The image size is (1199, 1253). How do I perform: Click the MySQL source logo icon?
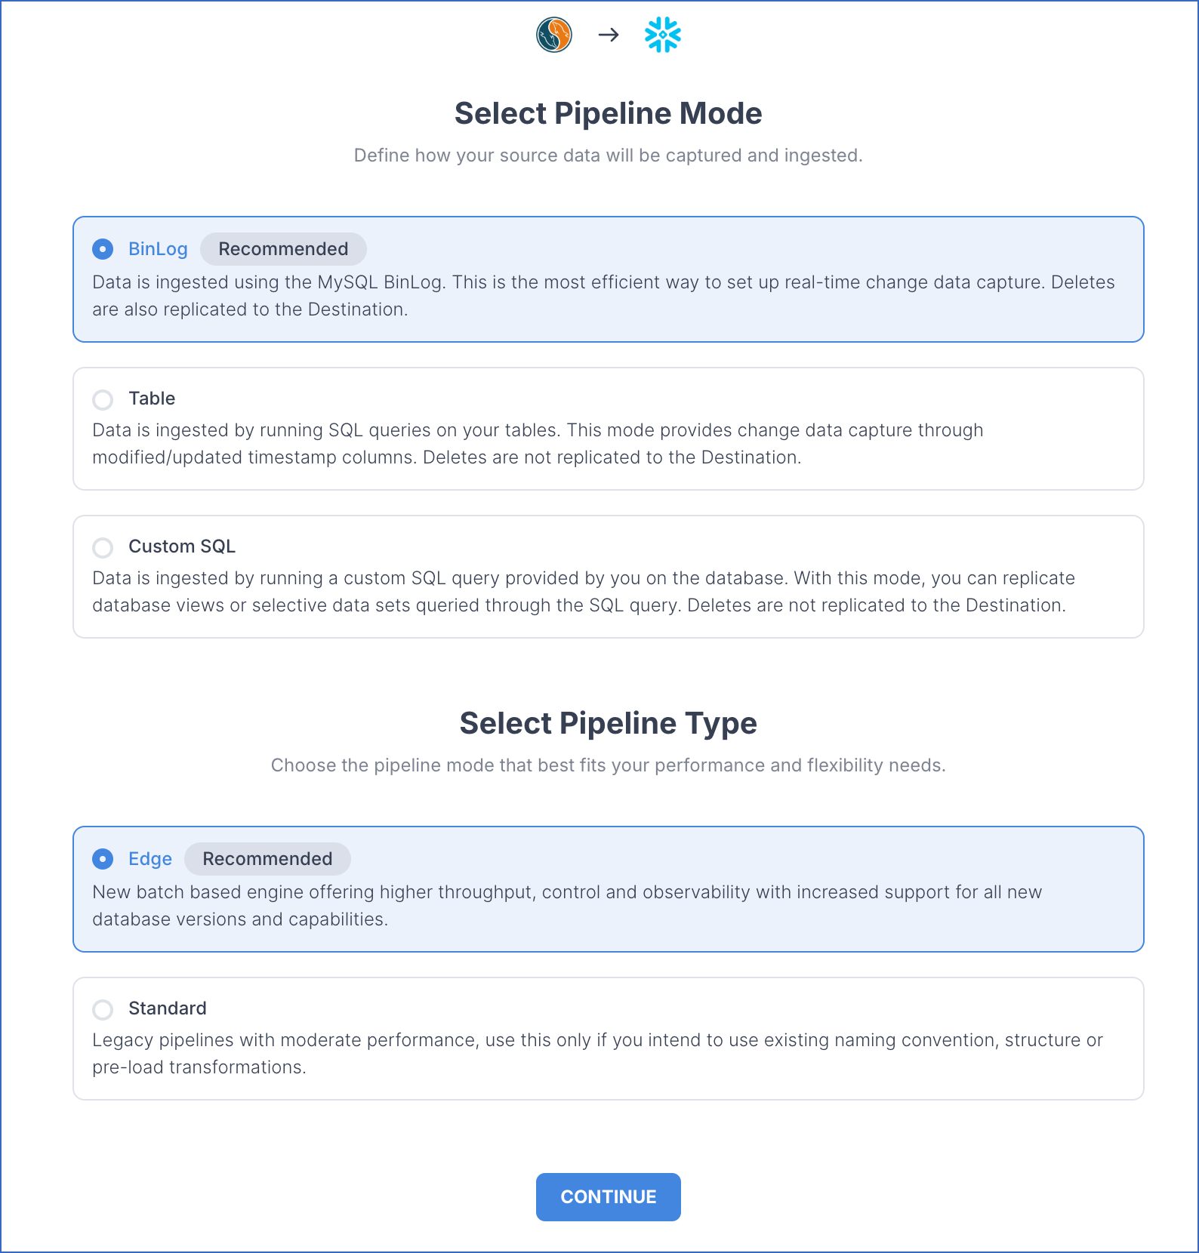[x=554, y=35]
